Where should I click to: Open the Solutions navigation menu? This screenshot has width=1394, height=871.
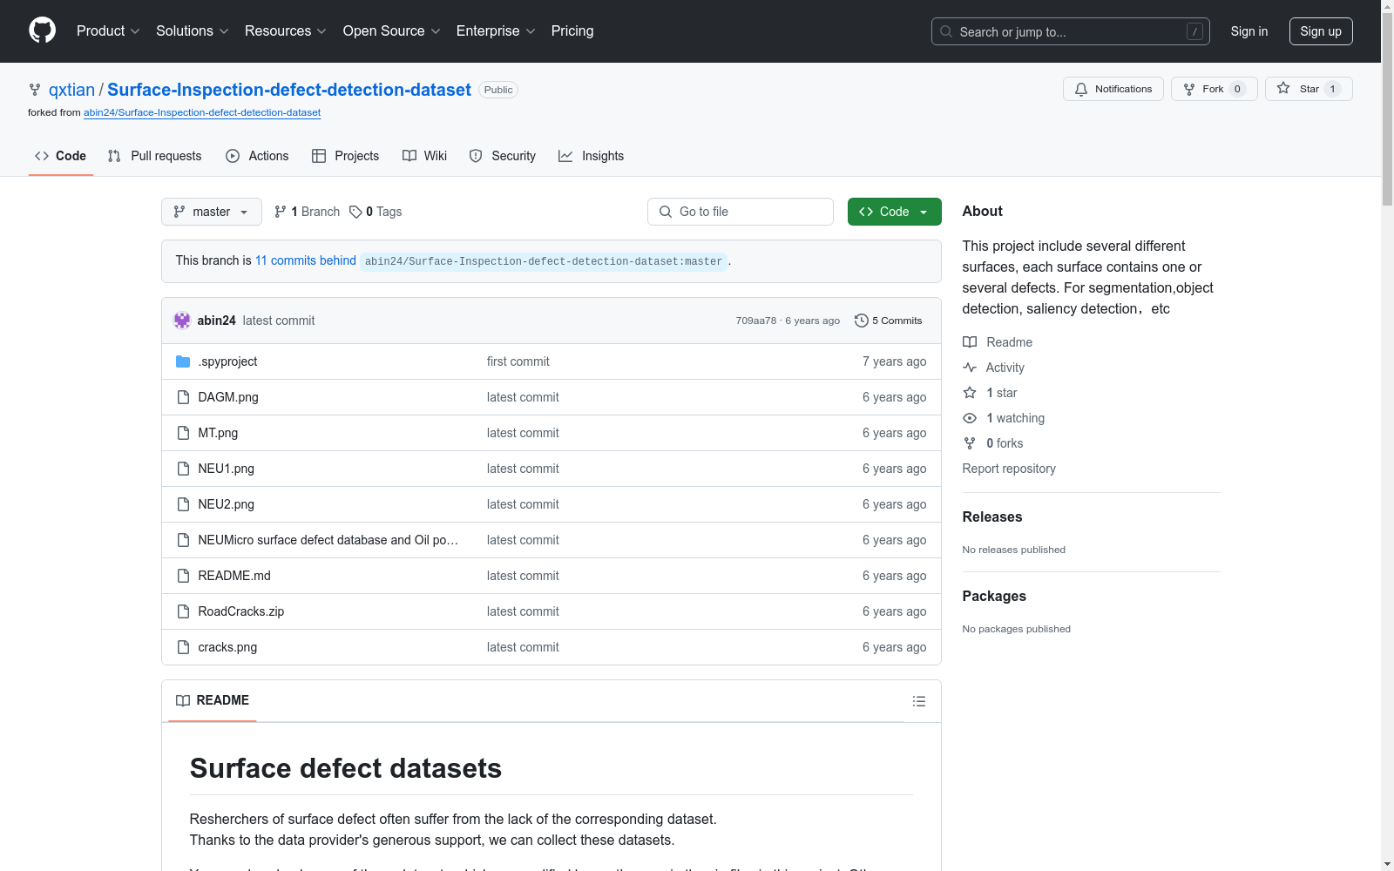[x=192, y=30]
